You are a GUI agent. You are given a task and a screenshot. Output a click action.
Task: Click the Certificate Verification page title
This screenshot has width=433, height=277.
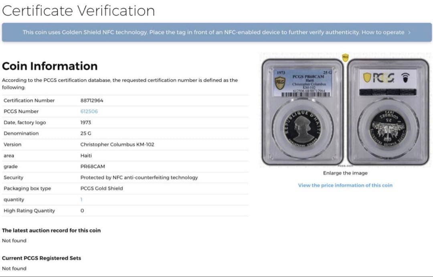point(79,11)
